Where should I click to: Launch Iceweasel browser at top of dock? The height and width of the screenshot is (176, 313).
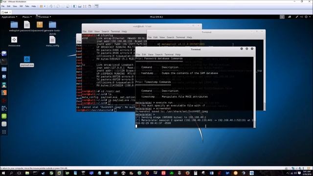[x=4, y=53]
